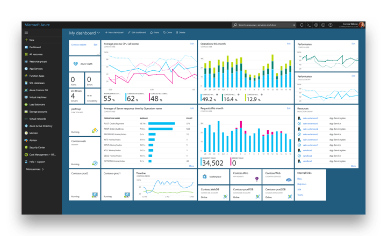This screenshot has height=236, width=387.
Task: Clear search box with X button
Action: pyautogui.click(x=294, y=25)
